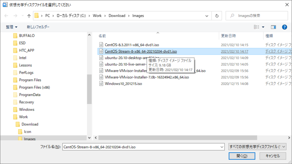Click the CentOS-8.3.2011 iso file icon
This screenshot has width=292, height=164.
[x=101, y=45]
